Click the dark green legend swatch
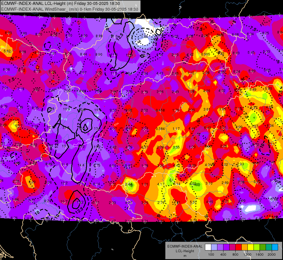Viewport: 283px width, 260px height. [262, 247]
